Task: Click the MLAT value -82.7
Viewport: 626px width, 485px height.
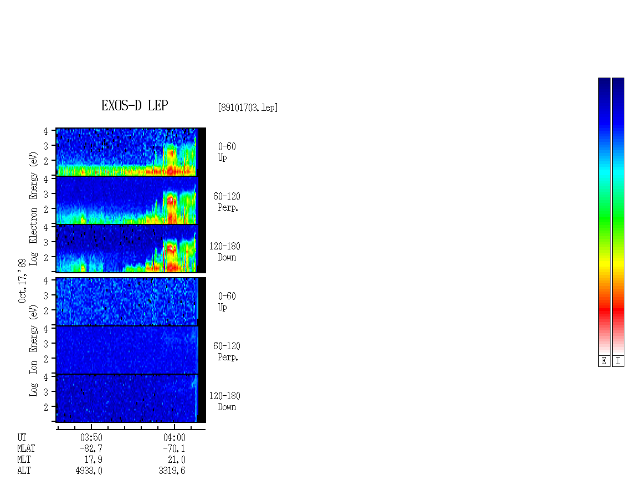Action: [91, 448]
